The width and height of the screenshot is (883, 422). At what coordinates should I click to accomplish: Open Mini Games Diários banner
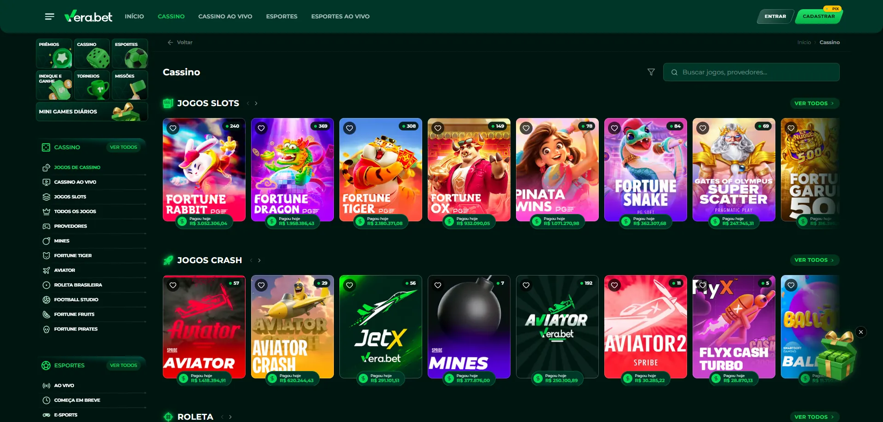click(92, 112)
